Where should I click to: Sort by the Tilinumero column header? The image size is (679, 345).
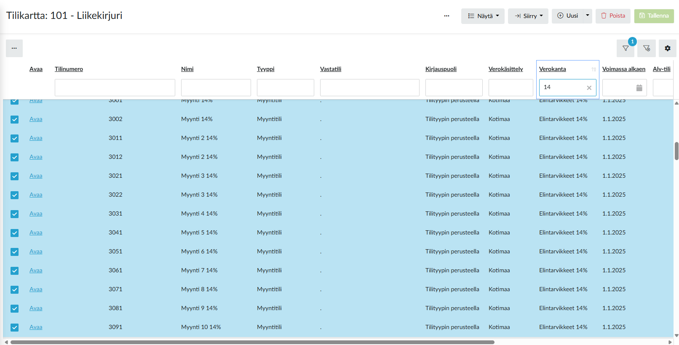pos(69,69)
